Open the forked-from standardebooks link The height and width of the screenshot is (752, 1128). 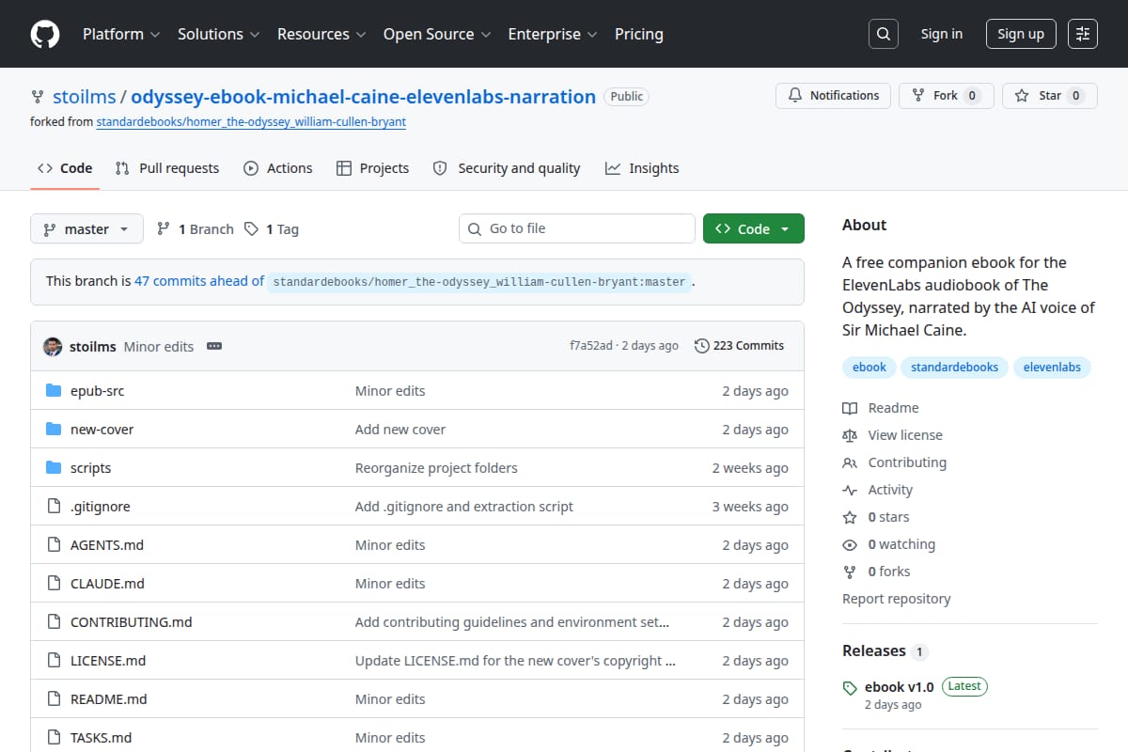click(251, 121)
